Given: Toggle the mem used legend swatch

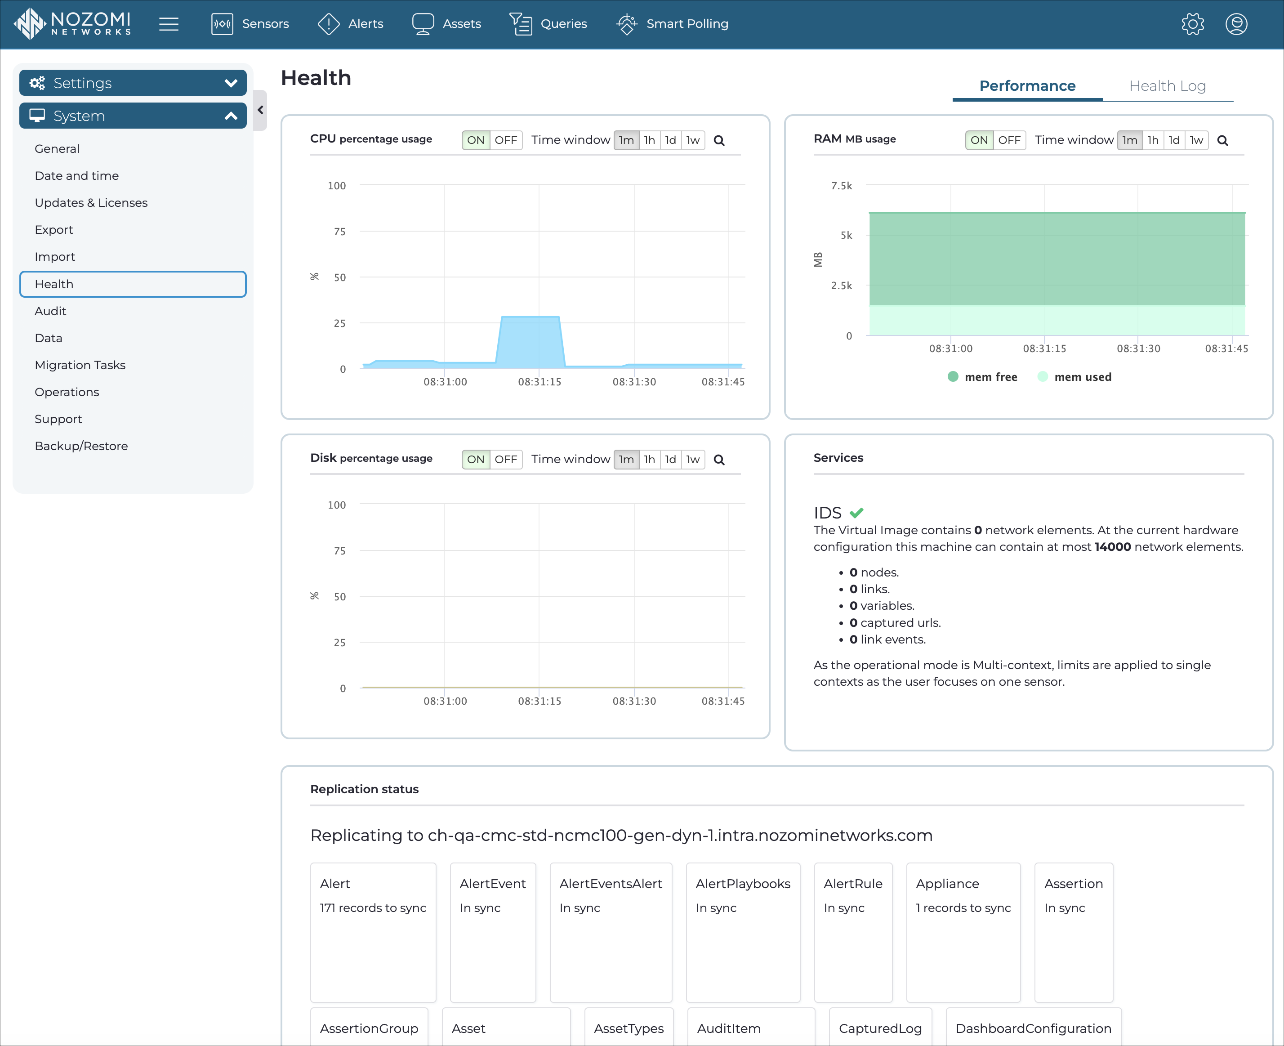Looking at the screenshot, I should (x=1043, y=376).
